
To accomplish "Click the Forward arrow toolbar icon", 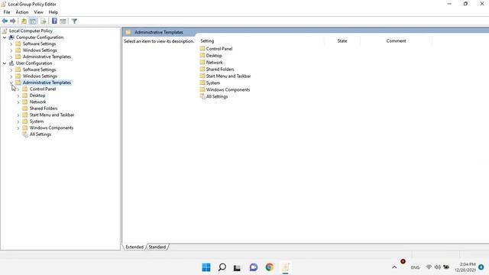I will click(x=13, y=21).
